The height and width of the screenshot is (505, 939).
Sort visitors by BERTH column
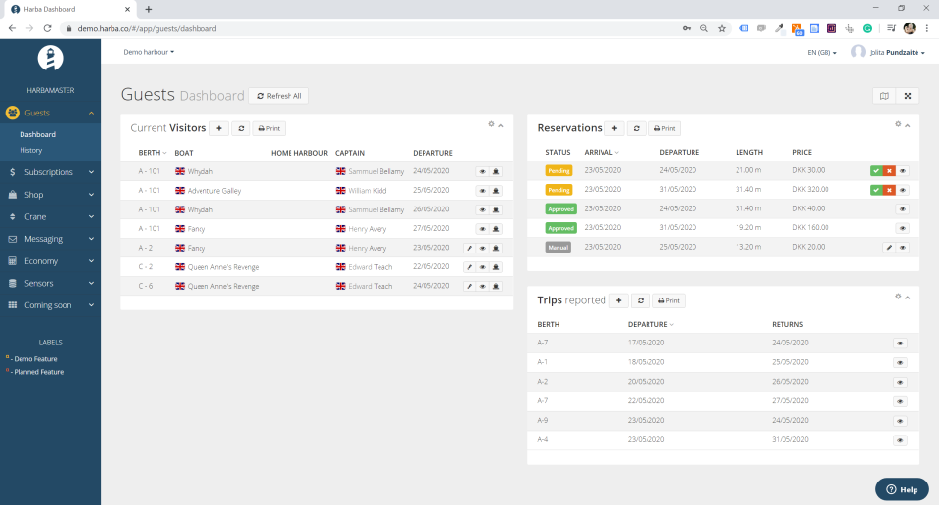pos(153,153)
